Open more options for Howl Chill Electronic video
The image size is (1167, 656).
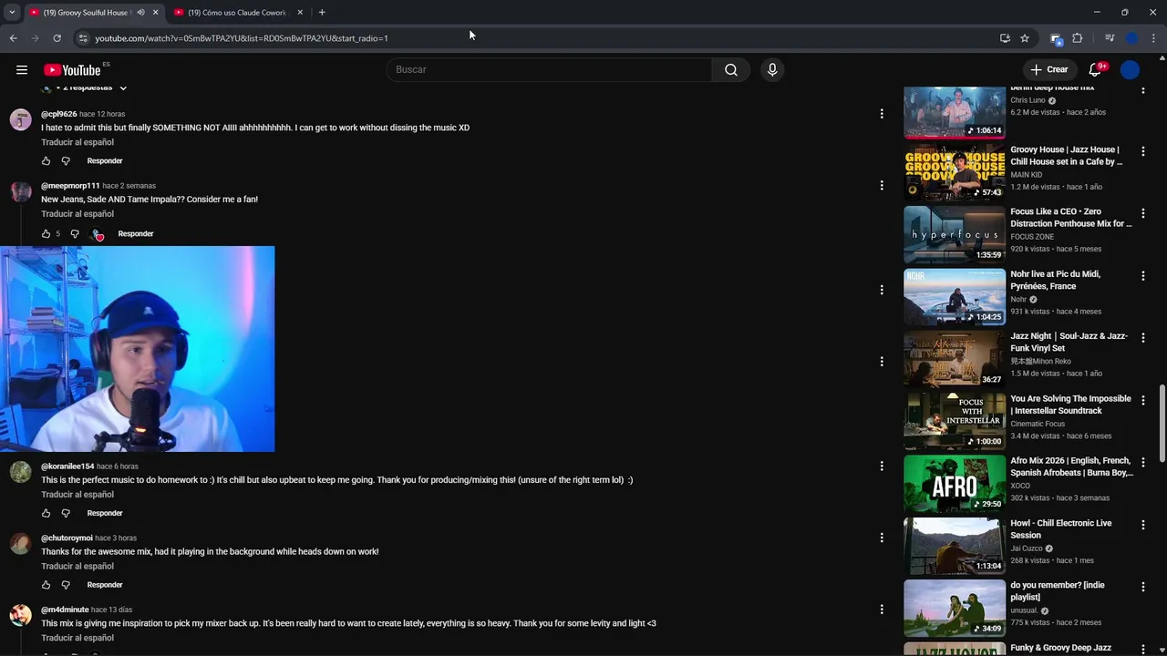(x=1142, y=524)
